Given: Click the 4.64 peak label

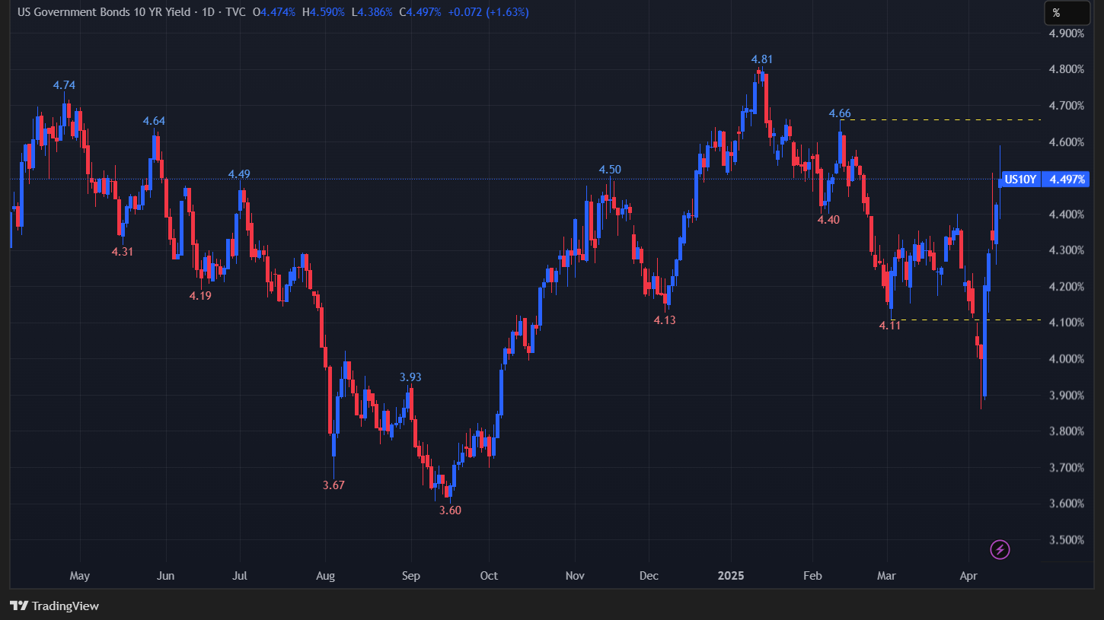Looking at the screenshot, I should coord(154,121).
